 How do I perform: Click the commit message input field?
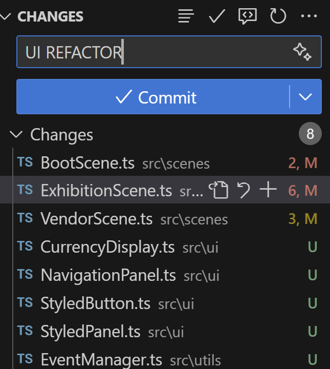click(x=153, y=52)
